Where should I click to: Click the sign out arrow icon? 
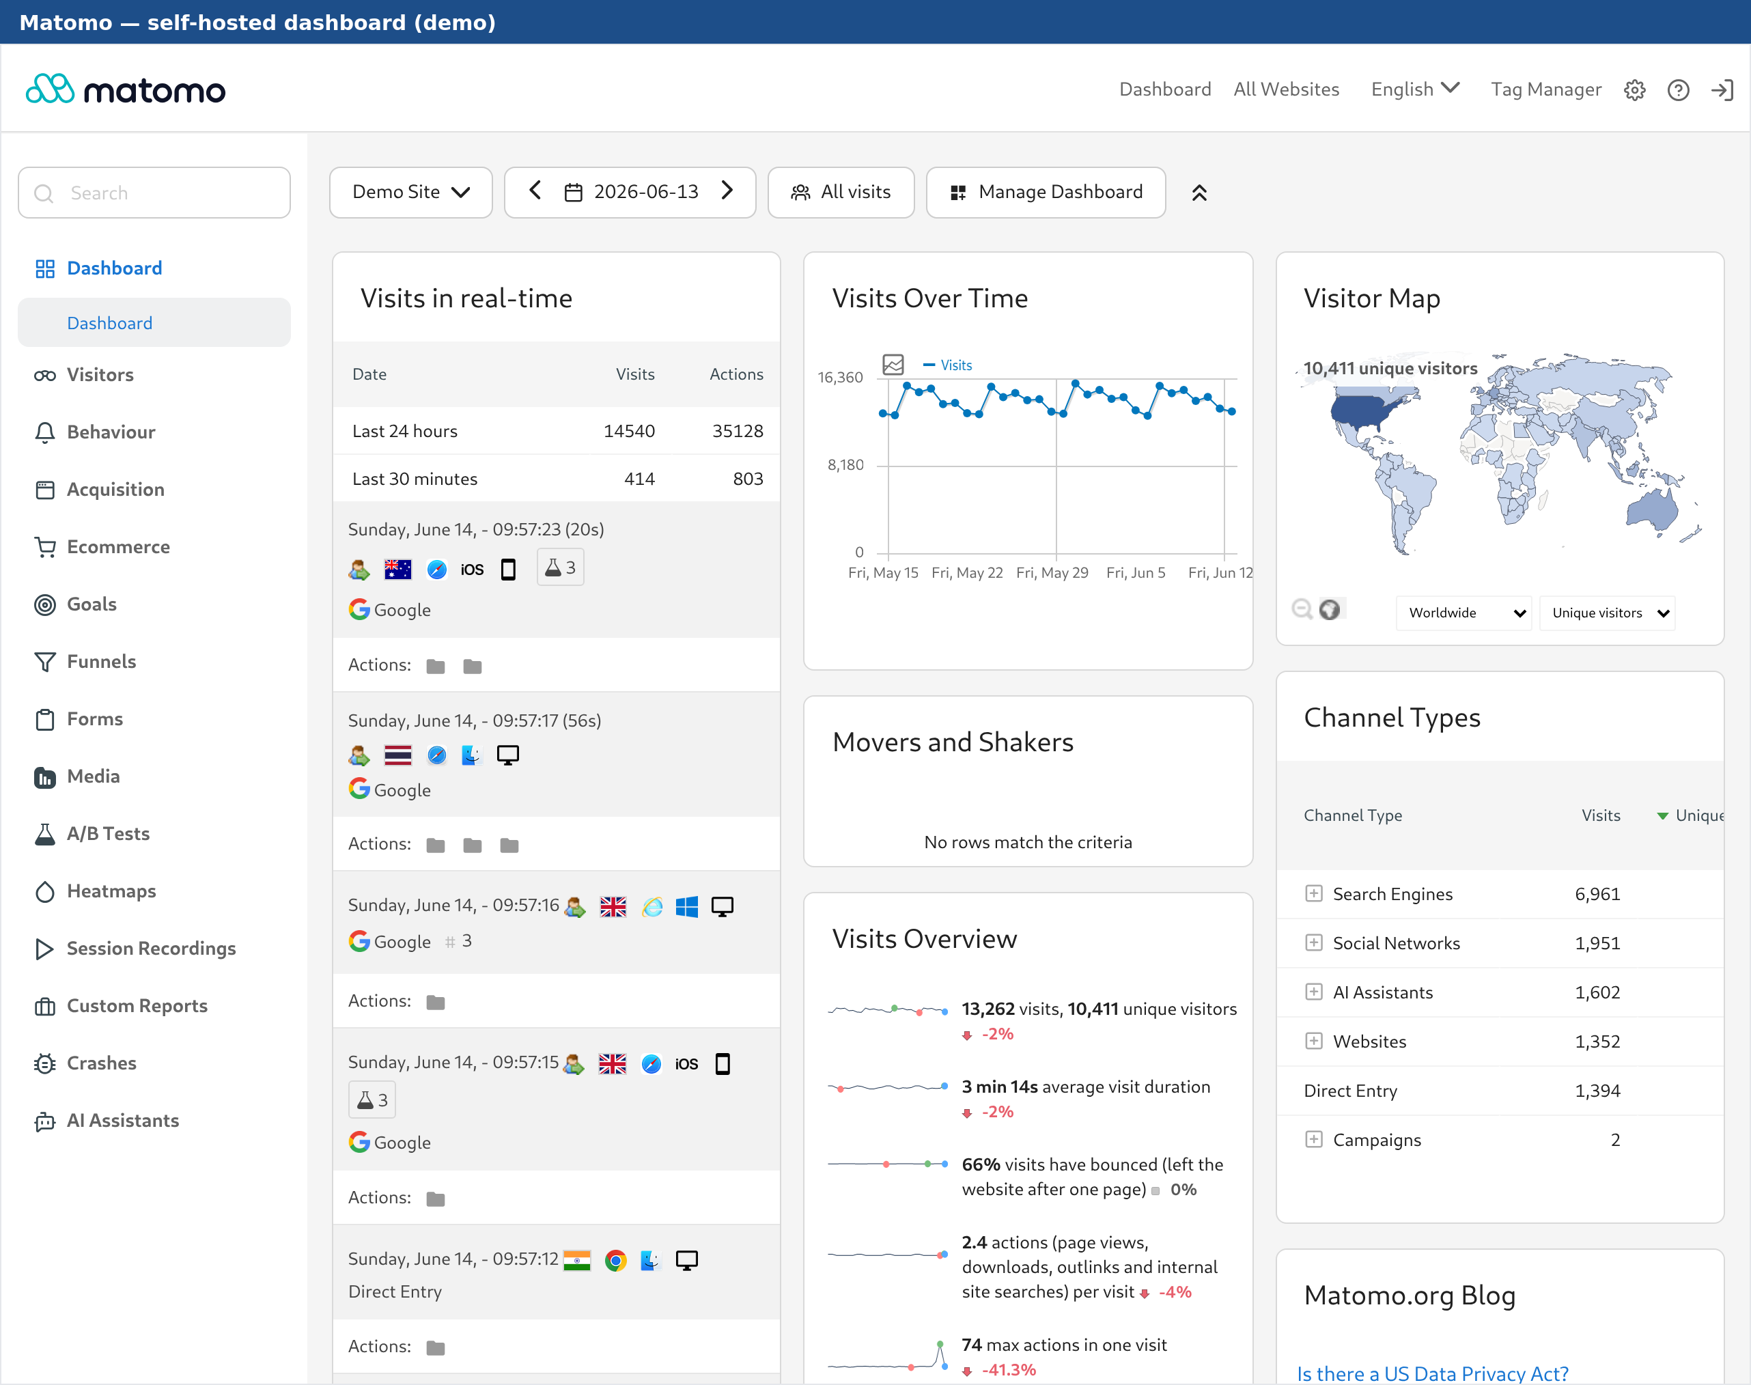point(1722,90)
